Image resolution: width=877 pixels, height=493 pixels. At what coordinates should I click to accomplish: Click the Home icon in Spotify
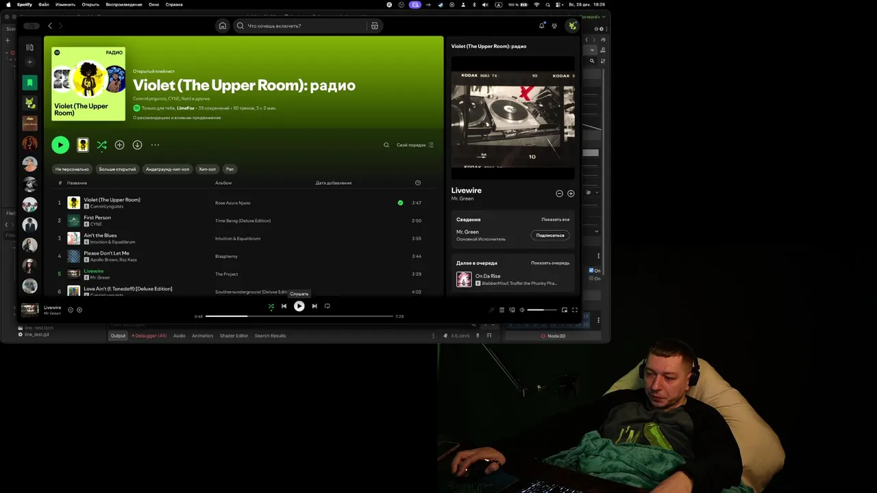pos(222,26)
